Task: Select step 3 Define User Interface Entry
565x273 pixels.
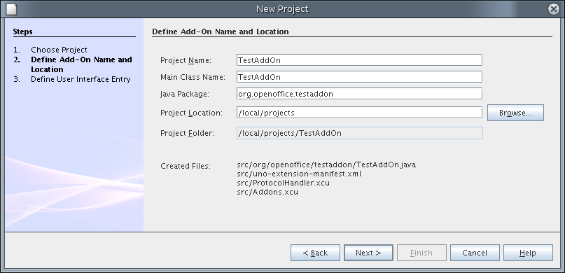Action: point(81,79)
